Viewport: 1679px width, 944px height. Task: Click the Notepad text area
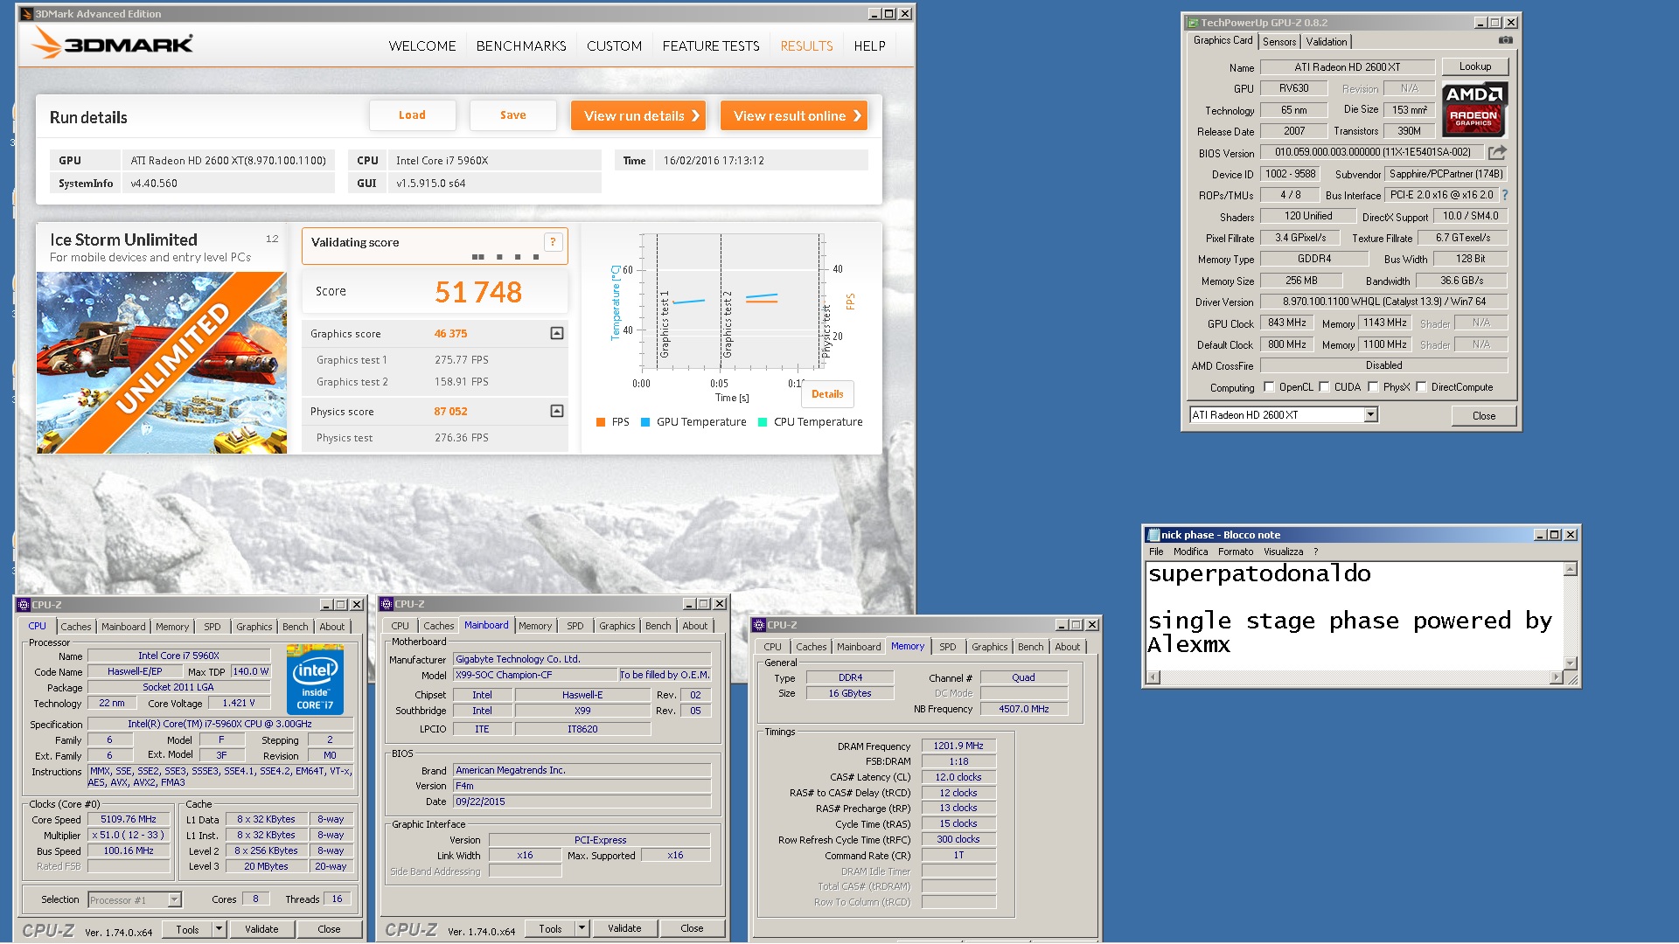point(1354,615)
